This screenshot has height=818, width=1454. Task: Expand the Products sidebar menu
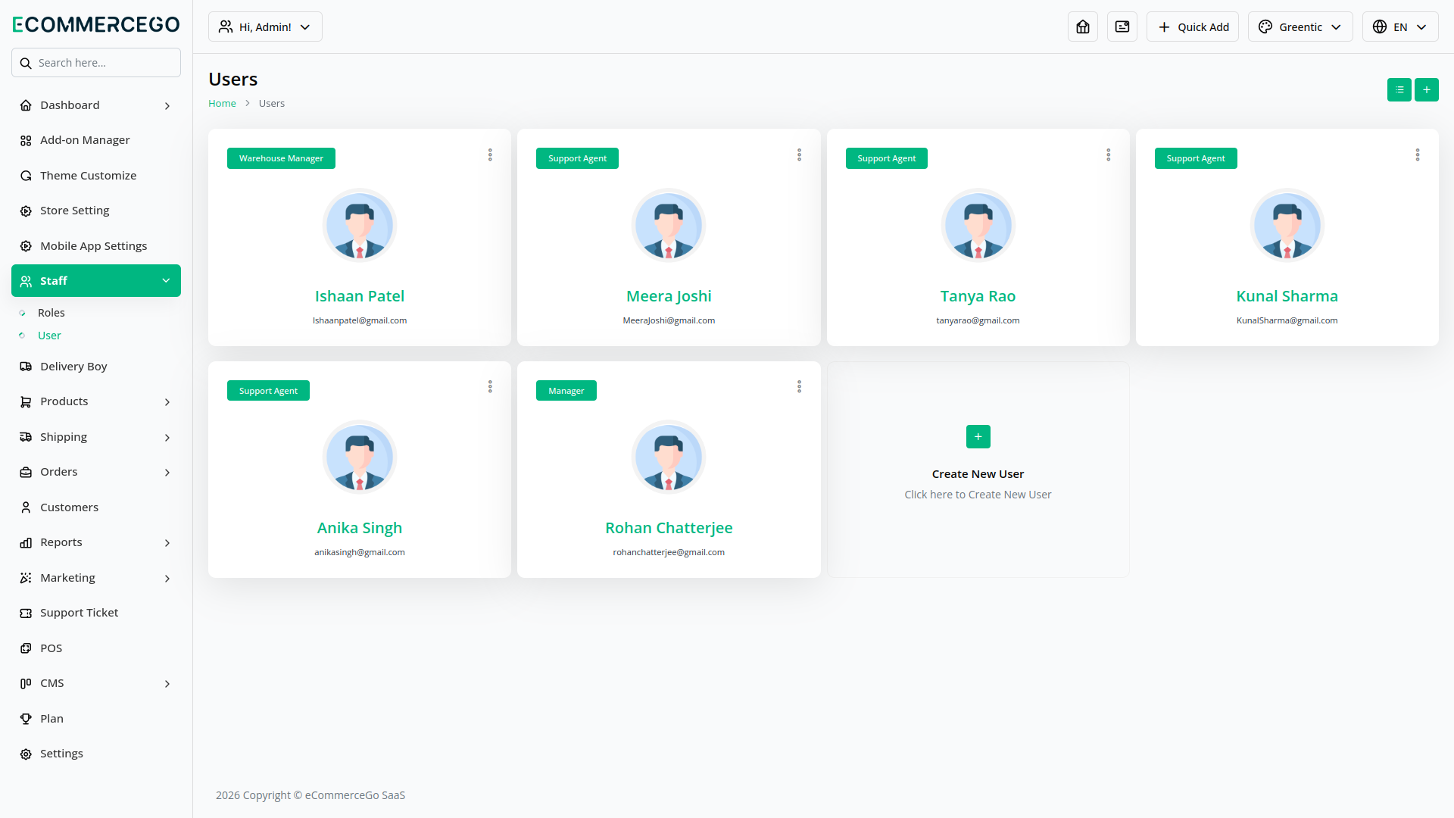(x=96, y=401)
